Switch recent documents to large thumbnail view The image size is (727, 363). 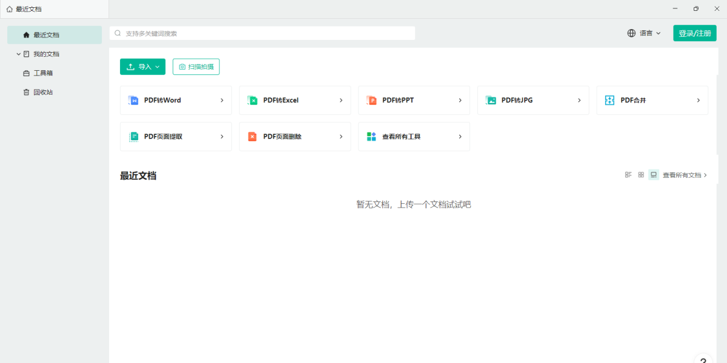(654, 175)
